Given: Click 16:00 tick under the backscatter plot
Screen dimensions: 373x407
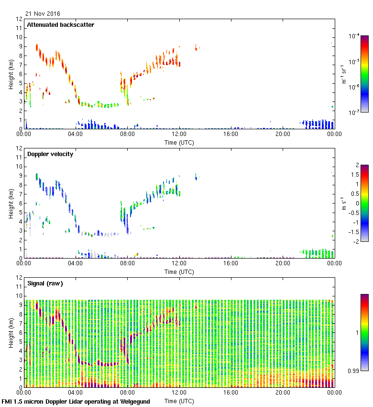Looking at the screenshot, I should tap(231, 135).
